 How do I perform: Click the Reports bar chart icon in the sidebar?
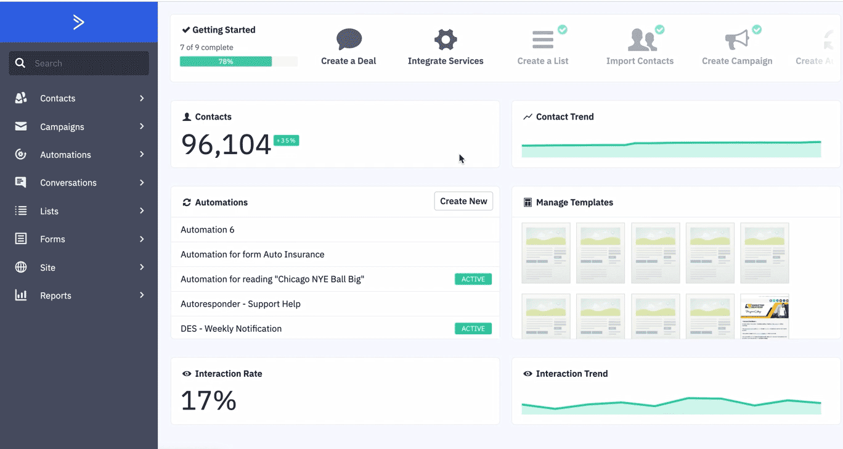[x=21, y=295]
